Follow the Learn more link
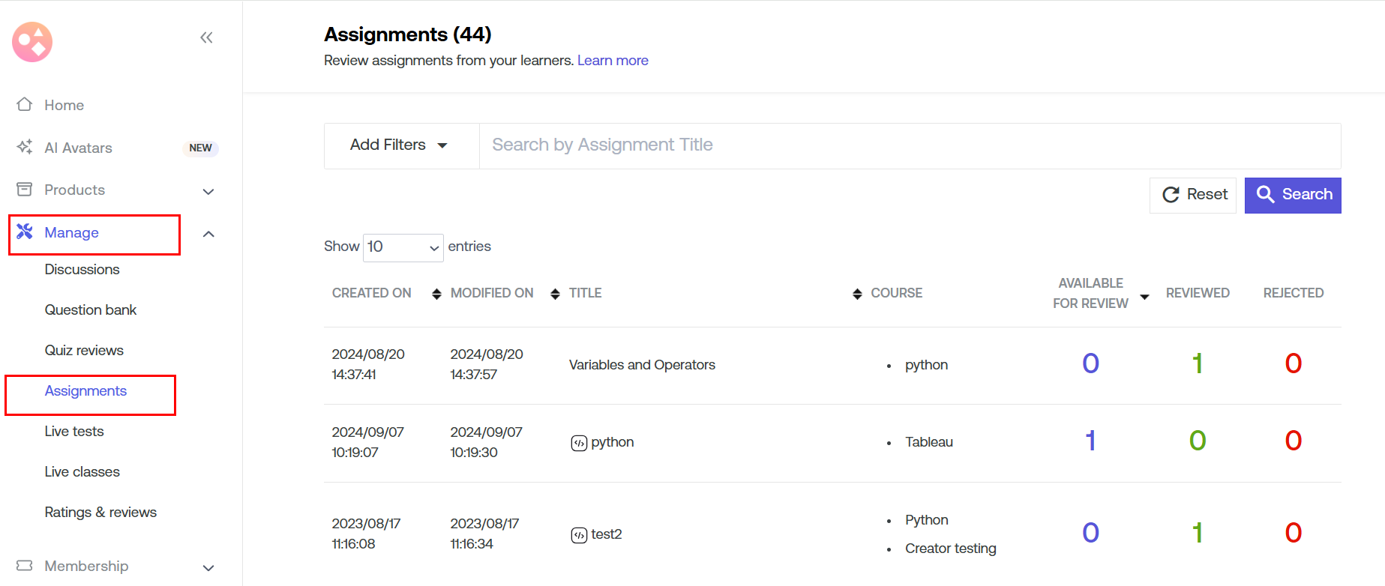Image resolution: width=1385 pixels, height=586 pixels. 612,61
